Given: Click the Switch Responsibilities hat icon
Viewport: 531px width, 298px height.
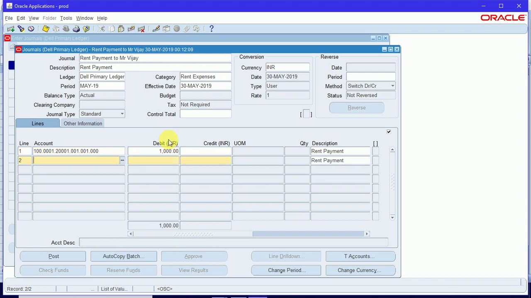Looking at the screenshot, I should coord(66,29).
